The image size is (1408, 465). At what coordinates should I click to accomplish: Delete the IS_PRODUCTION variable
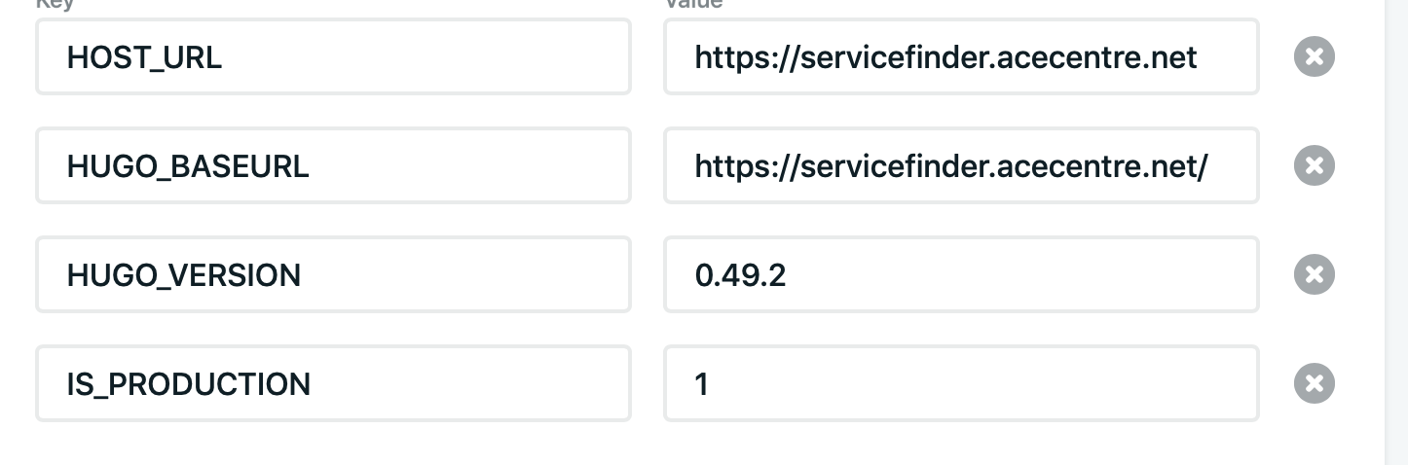1314,383
